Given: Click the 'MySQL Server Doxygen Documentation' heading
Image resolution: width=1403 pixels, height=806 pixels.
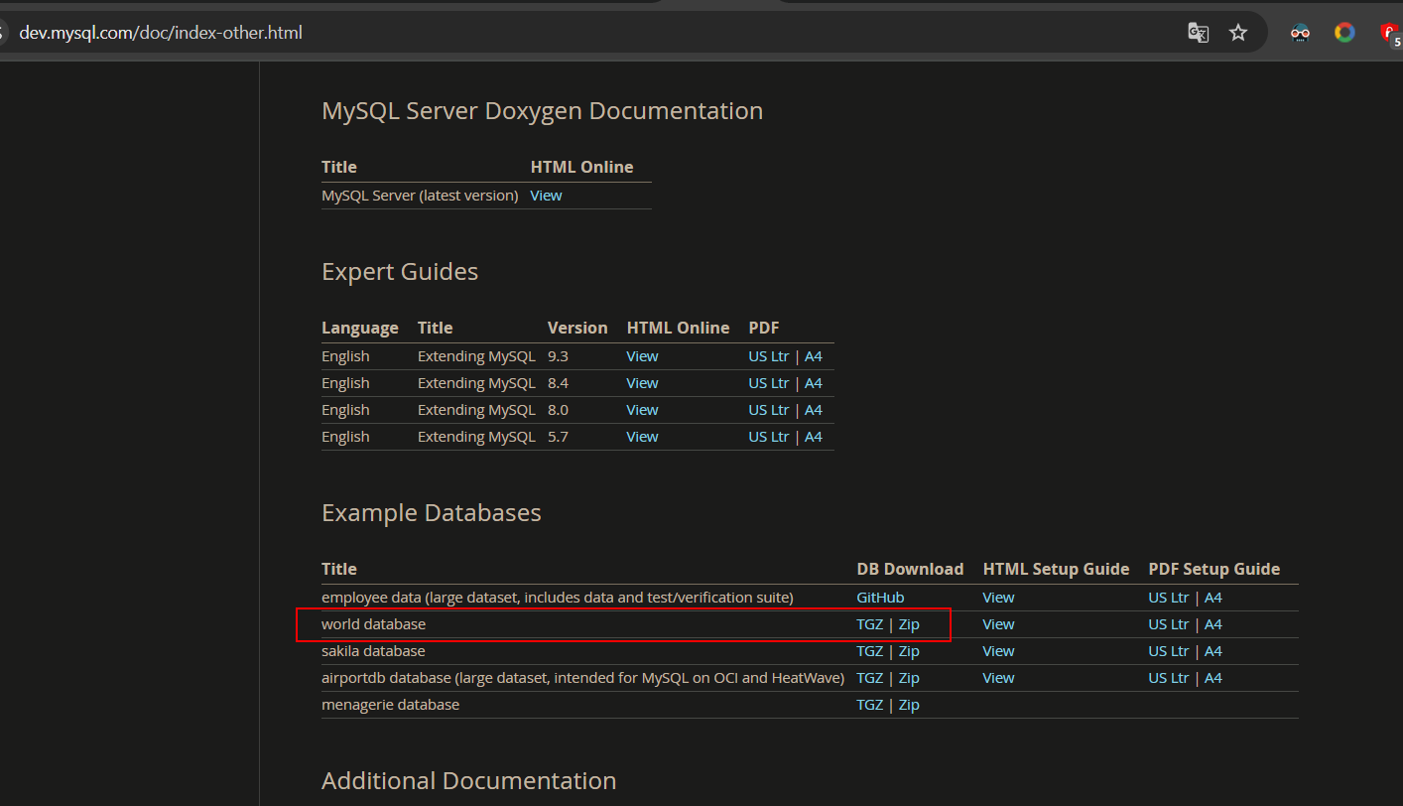Looking at the screenshot, I should pos(543,111).
